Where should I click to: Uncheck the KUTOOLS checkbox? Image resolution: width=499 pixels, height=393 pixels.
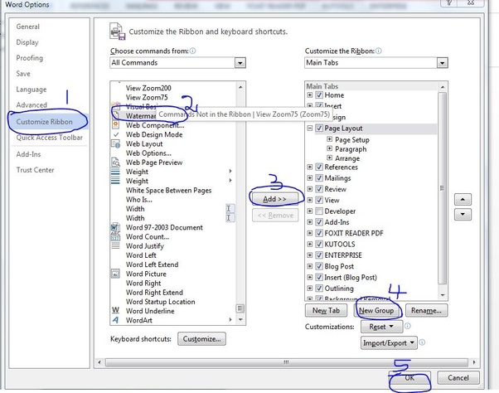click(319, 244)
